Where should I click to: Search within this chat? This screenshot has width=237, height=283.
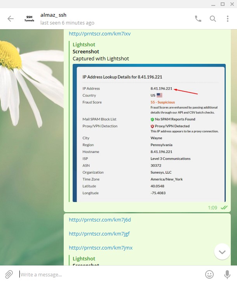click(213, 19)
